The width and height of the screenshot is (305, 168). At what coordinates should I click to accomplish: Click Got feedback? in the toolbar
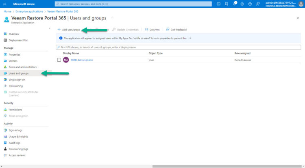click(176, 30)
